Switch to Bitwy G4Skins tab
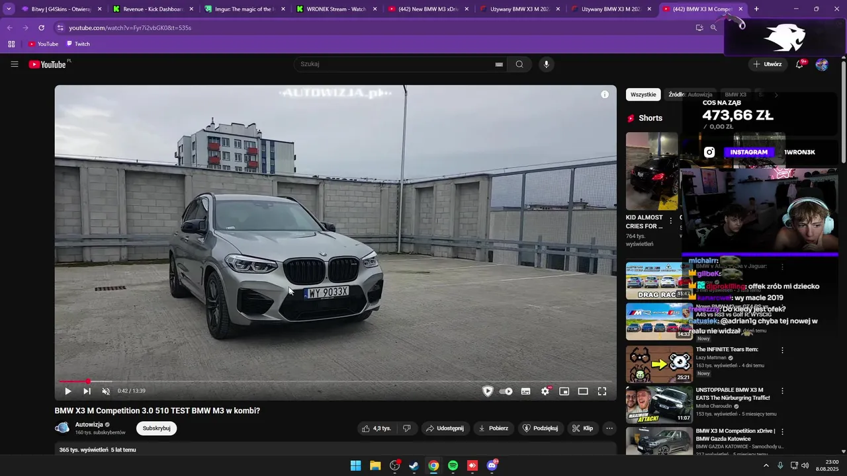This screenshot has width=847, height=476. pos(61,9)
